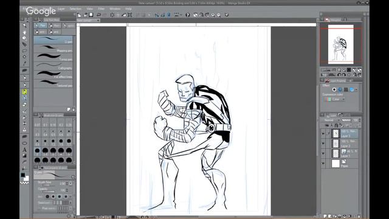Click the Brush Size stepper arrows

point(67,184)
